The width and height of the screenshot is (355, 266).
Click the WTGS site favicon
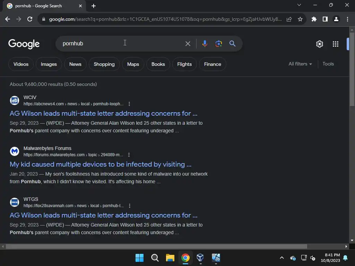15,202
